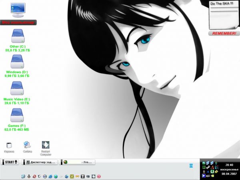Select the "9,99 ГБ 3,66 ГБ" drive size text
The image size is (240, 180).
coord(17,76)
